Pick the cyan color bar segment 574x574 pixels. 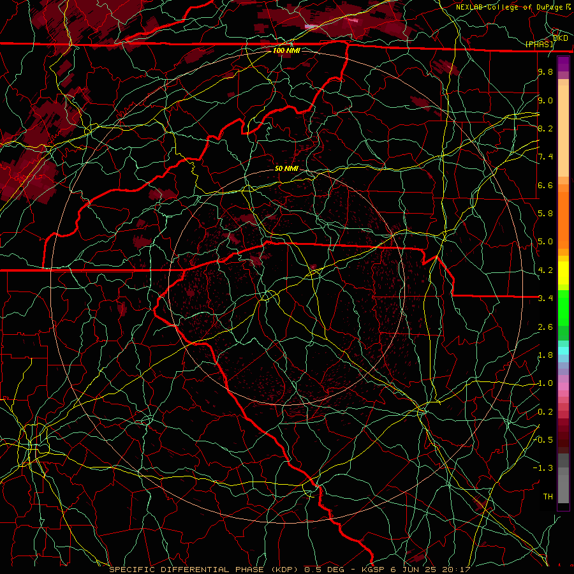563,351
